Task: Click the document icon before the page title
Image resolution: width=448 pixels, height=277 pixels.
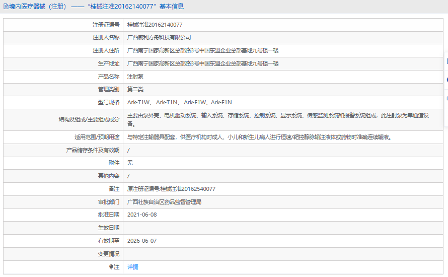Action: 6,7
